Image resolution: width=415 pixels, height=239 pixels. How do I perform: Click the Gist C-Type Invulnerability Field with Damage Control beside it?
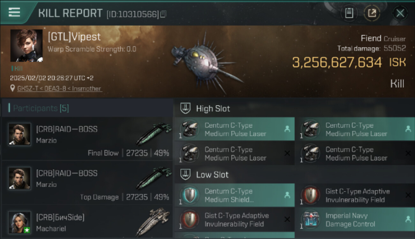[234, 220]
